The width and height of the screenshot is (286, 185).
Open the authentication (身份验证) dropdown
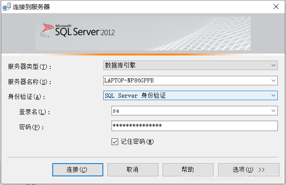coord(191,95)
